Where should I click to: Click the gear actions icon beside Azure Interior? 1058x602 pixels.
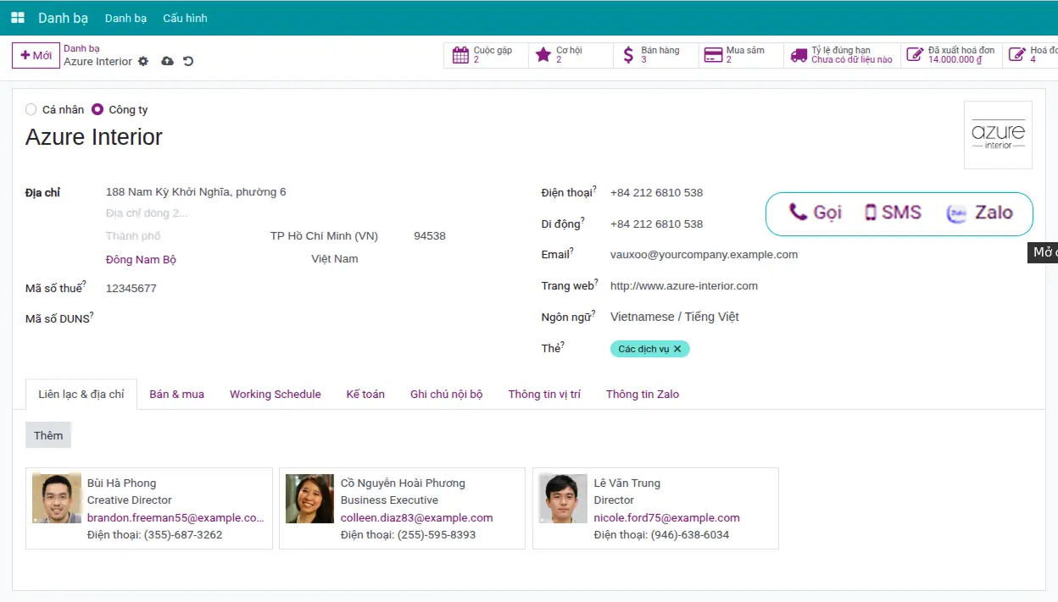[143, 62]
